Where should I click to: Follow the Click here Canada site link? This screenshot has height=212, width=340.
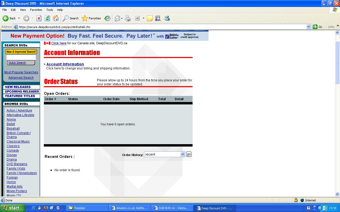[x=59, y=43]
